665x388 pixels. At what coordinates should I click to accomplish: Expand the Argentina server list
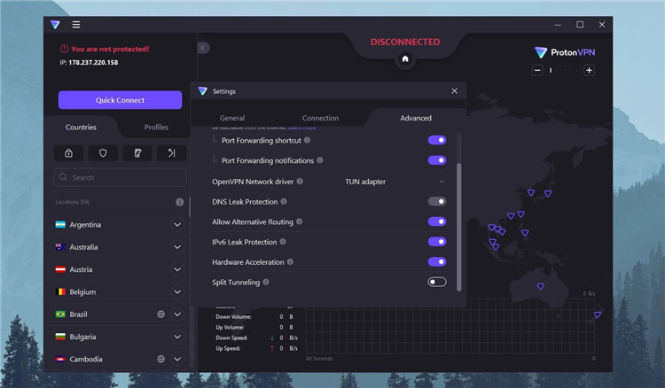pos(177,224)
